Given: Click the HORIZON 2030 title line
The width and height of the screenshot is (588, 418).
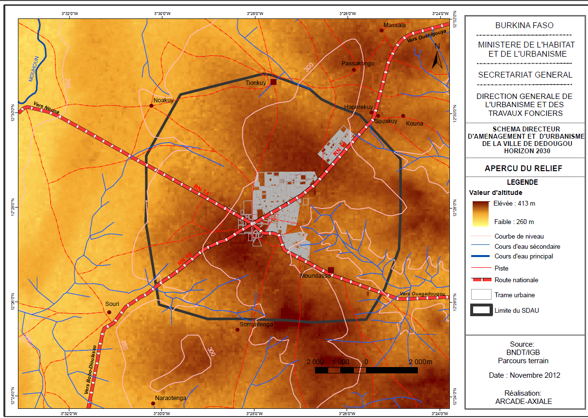Looking at the screenshot, I should coord(527,151).
